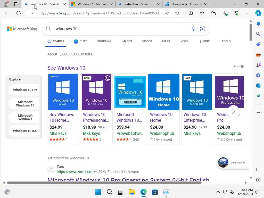Viewport: 264px width, 198px height.
Task: Customize sidebar with plus icon
Action: click(258, 112)
